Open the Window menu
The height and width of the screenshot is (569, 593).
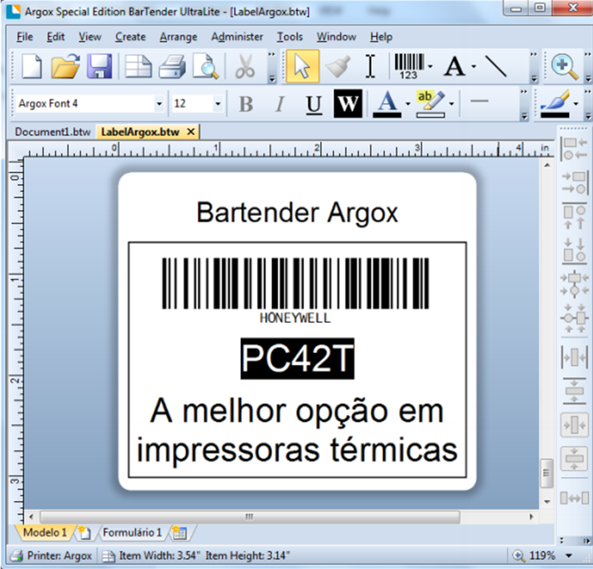[x=336, y=37]
